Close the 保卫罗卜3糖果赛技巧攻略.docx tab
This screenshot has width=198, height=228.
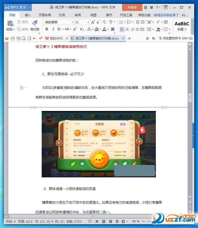[123, 39]
